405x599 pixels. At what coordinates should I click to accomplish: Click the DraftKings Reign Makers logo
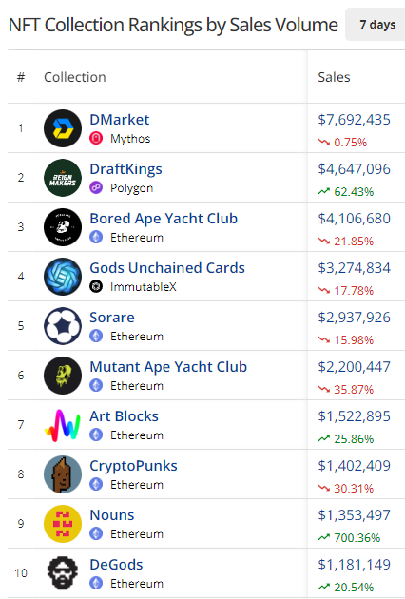tap(63, 178)
